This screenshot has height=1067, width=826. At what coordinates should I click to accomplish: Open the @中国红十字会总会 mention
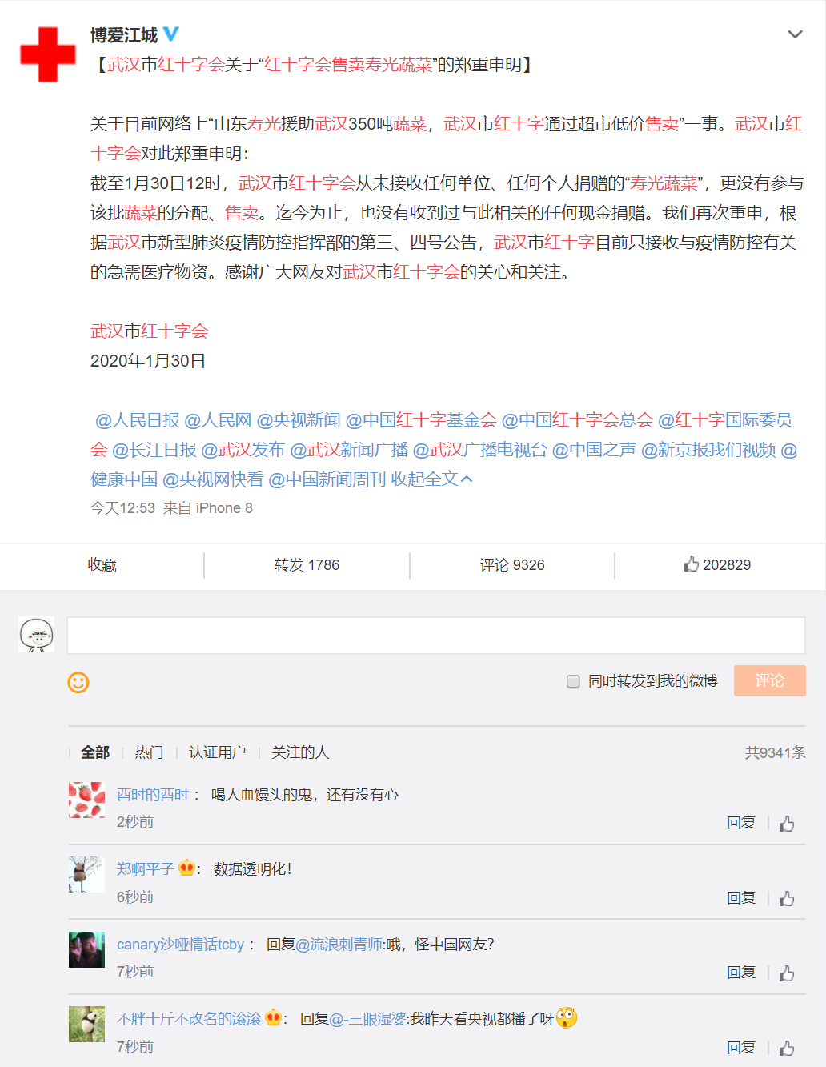577,420
